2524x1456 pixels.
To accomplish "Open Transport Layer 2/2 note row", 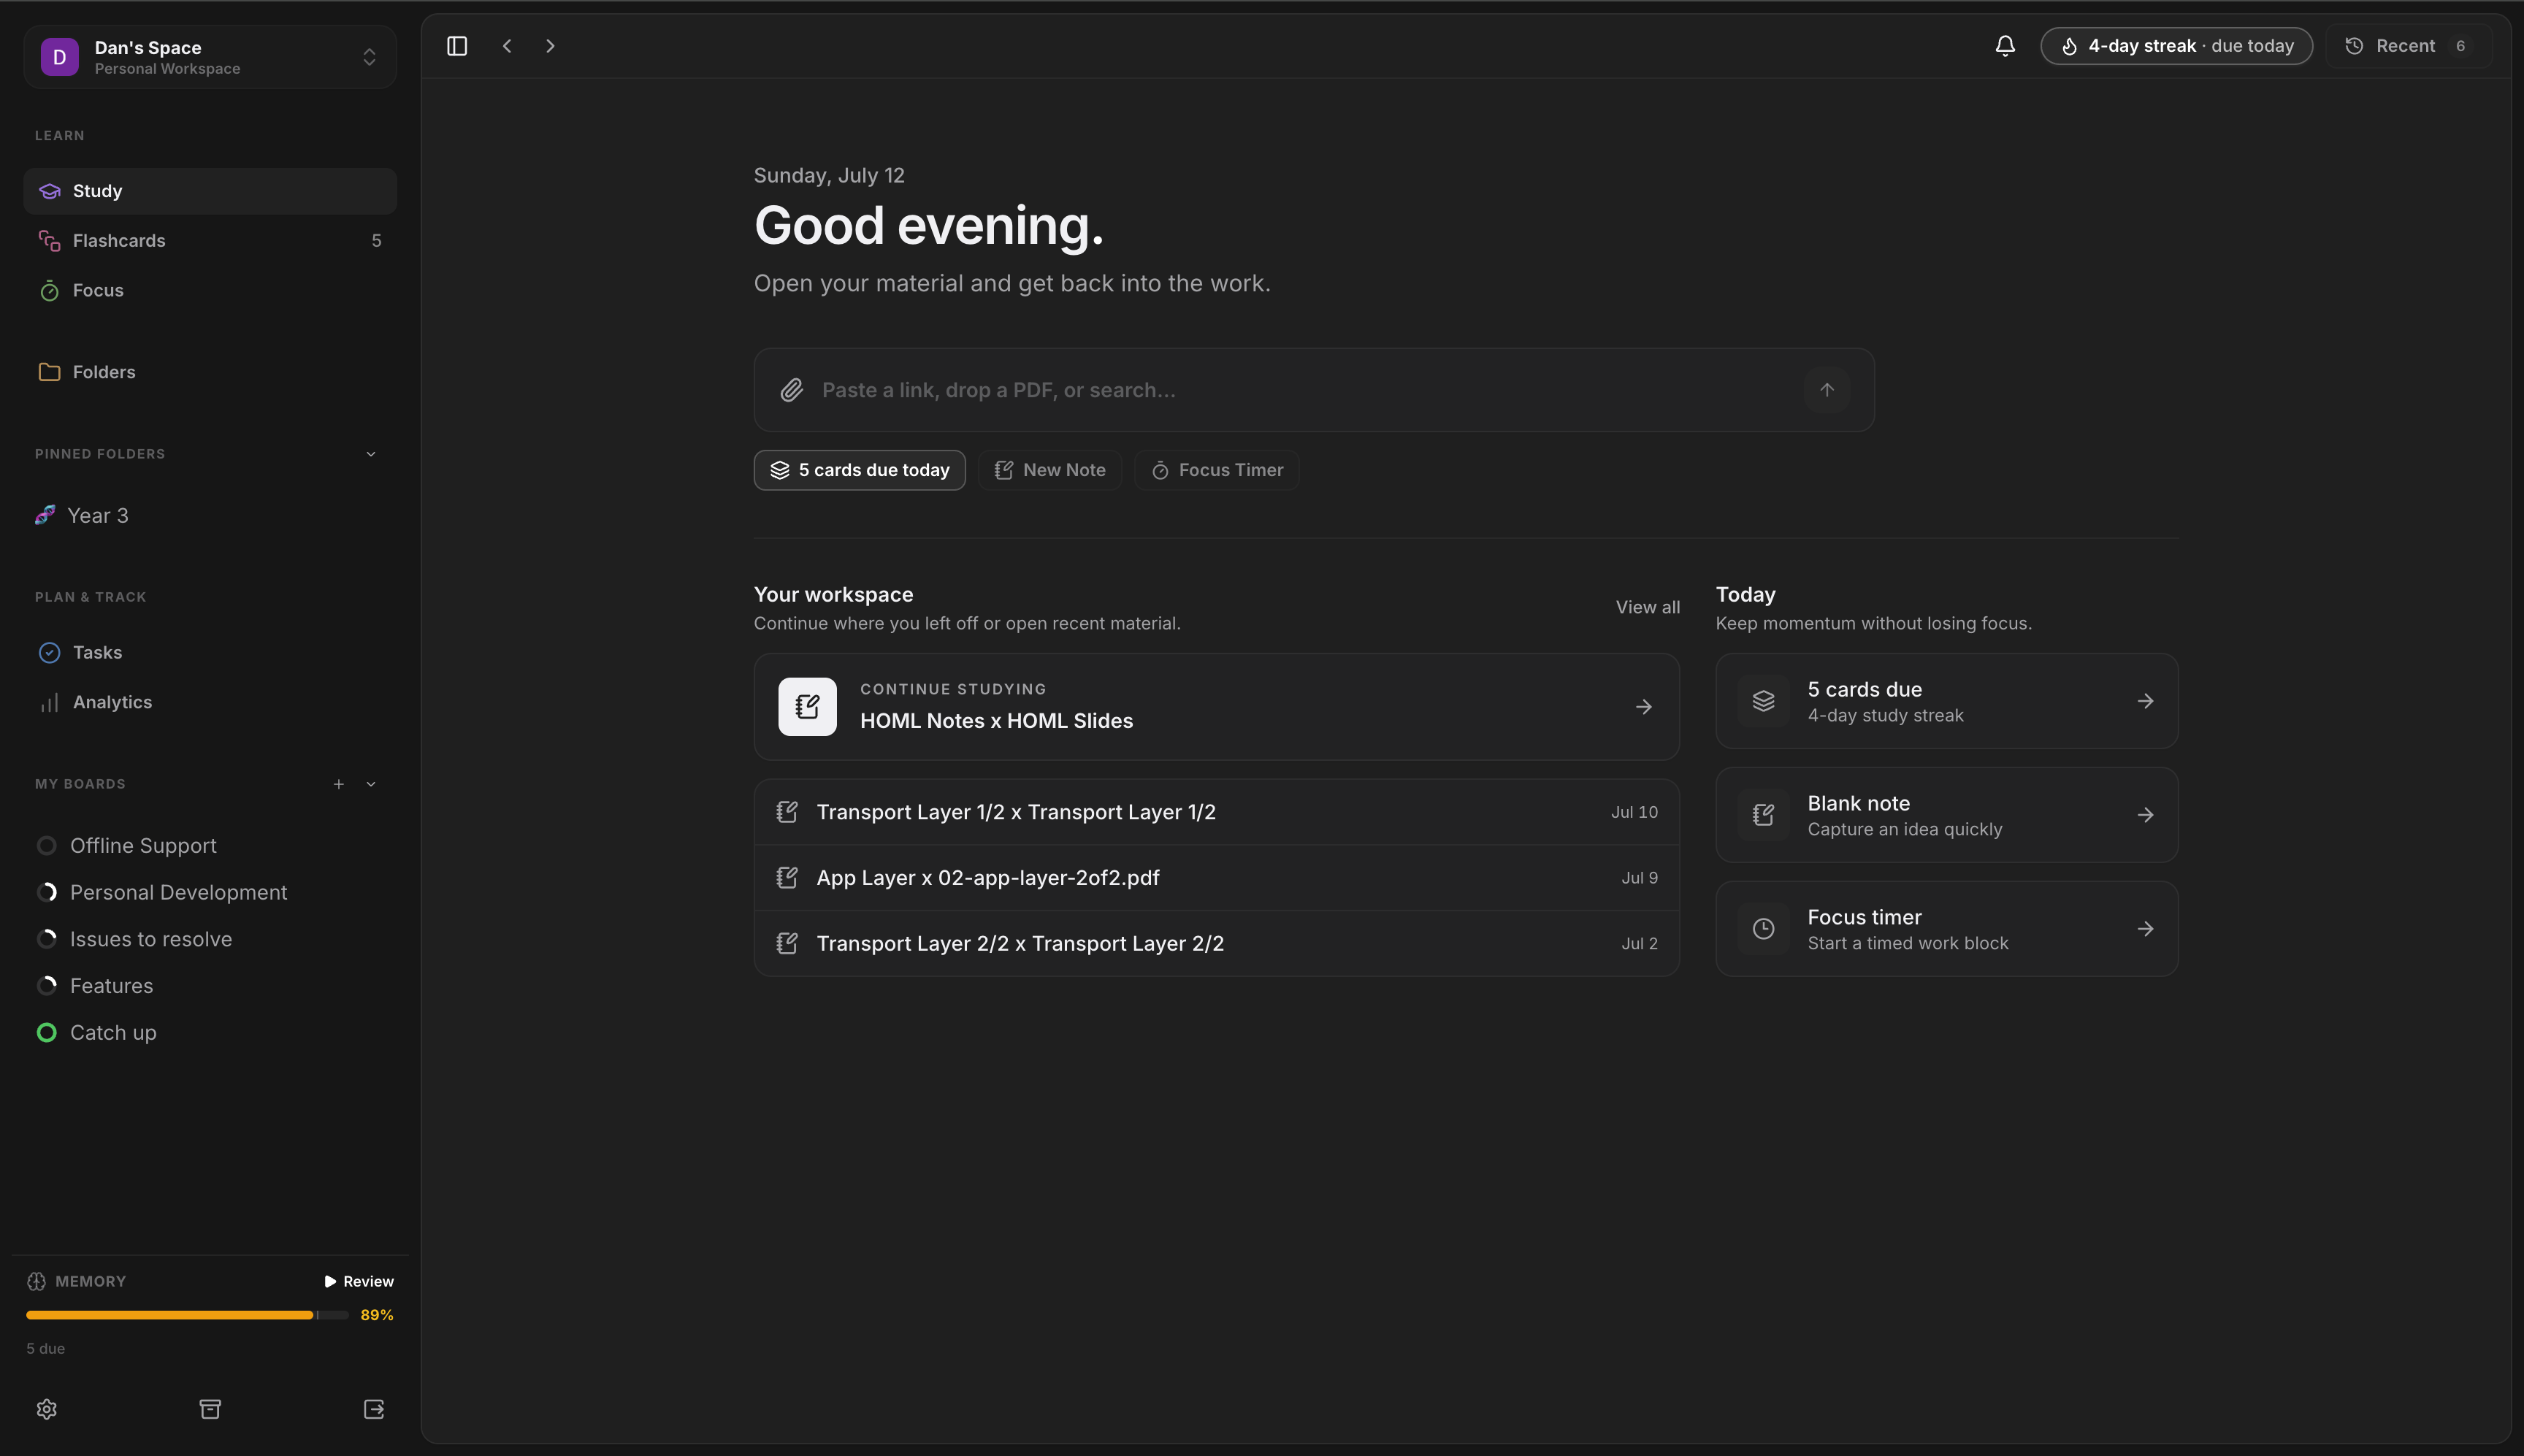I will [x=1216, y=944].
